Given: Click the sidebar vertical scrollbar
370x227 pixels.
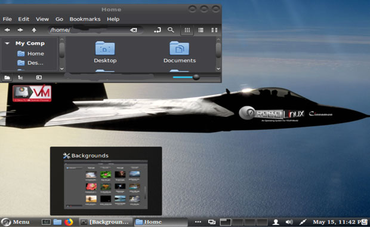Looking at the screenshot, I should (62, 54).
